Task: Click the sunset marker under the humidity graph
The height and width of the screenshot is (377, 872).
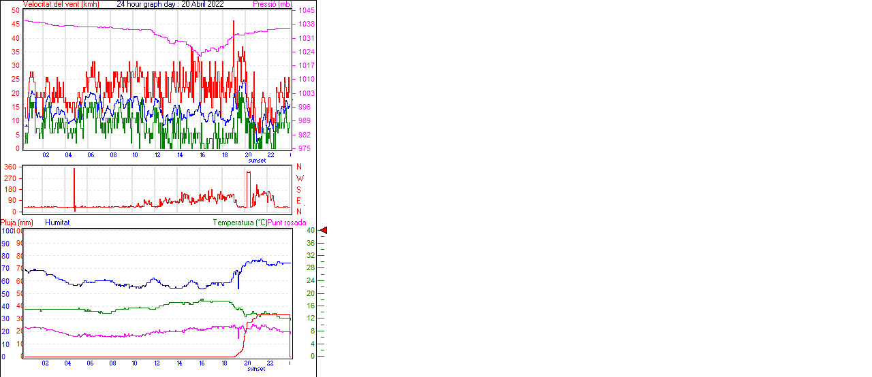Action: 257,369
